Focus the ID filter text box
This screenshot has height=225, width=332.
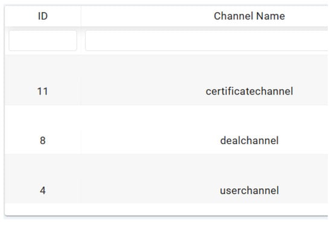(x=43, y=40)
